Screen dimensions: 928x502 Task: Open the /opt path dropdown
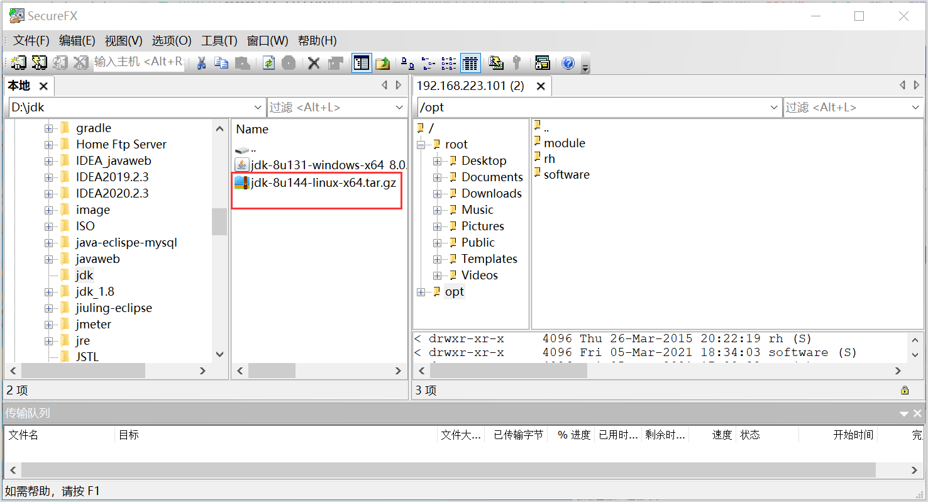tap(775, 108)
